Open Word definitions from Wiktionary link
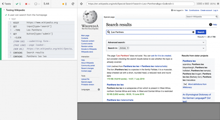 (194, 86)
